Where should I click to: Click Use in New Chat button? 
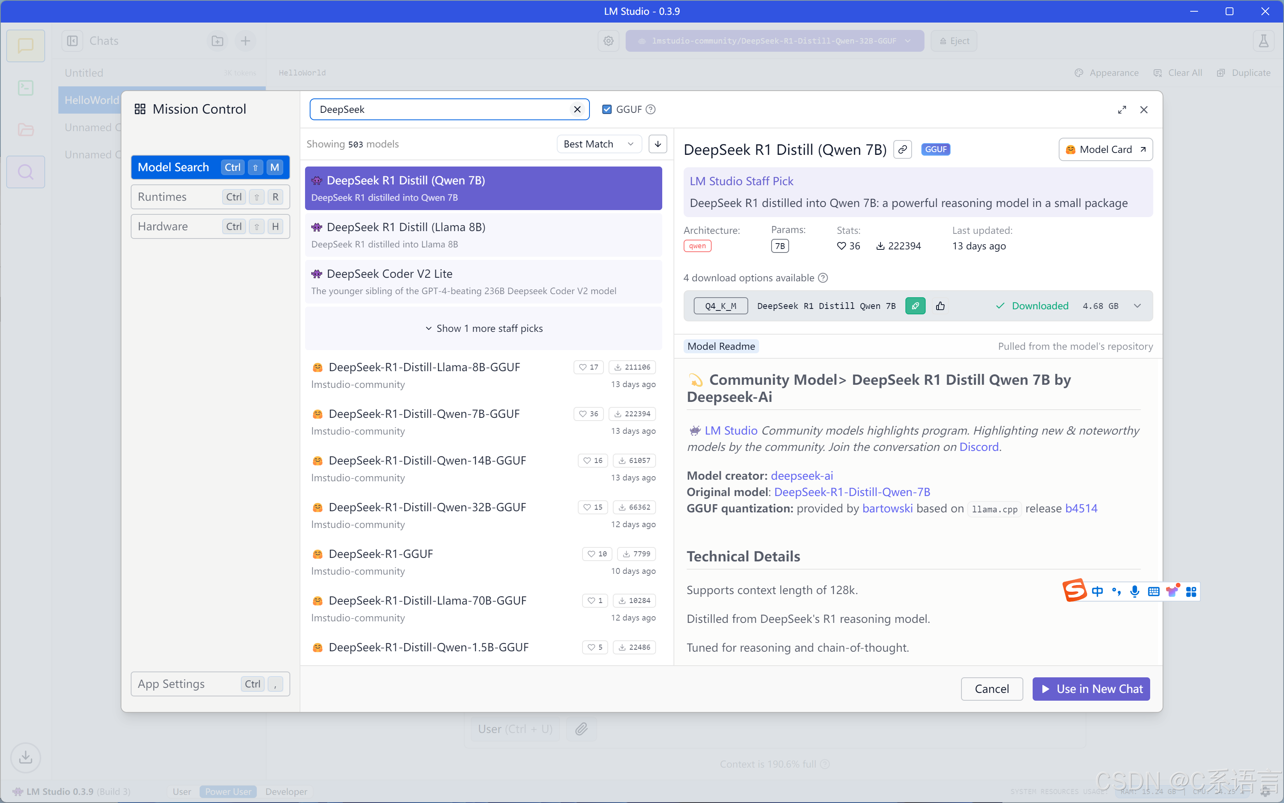pos(1091,689)
